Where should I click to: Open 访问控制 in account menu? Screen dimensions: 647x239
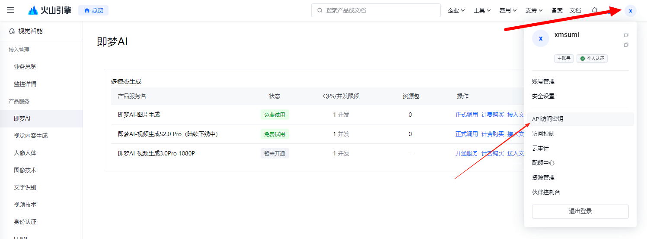coord(543,133)
